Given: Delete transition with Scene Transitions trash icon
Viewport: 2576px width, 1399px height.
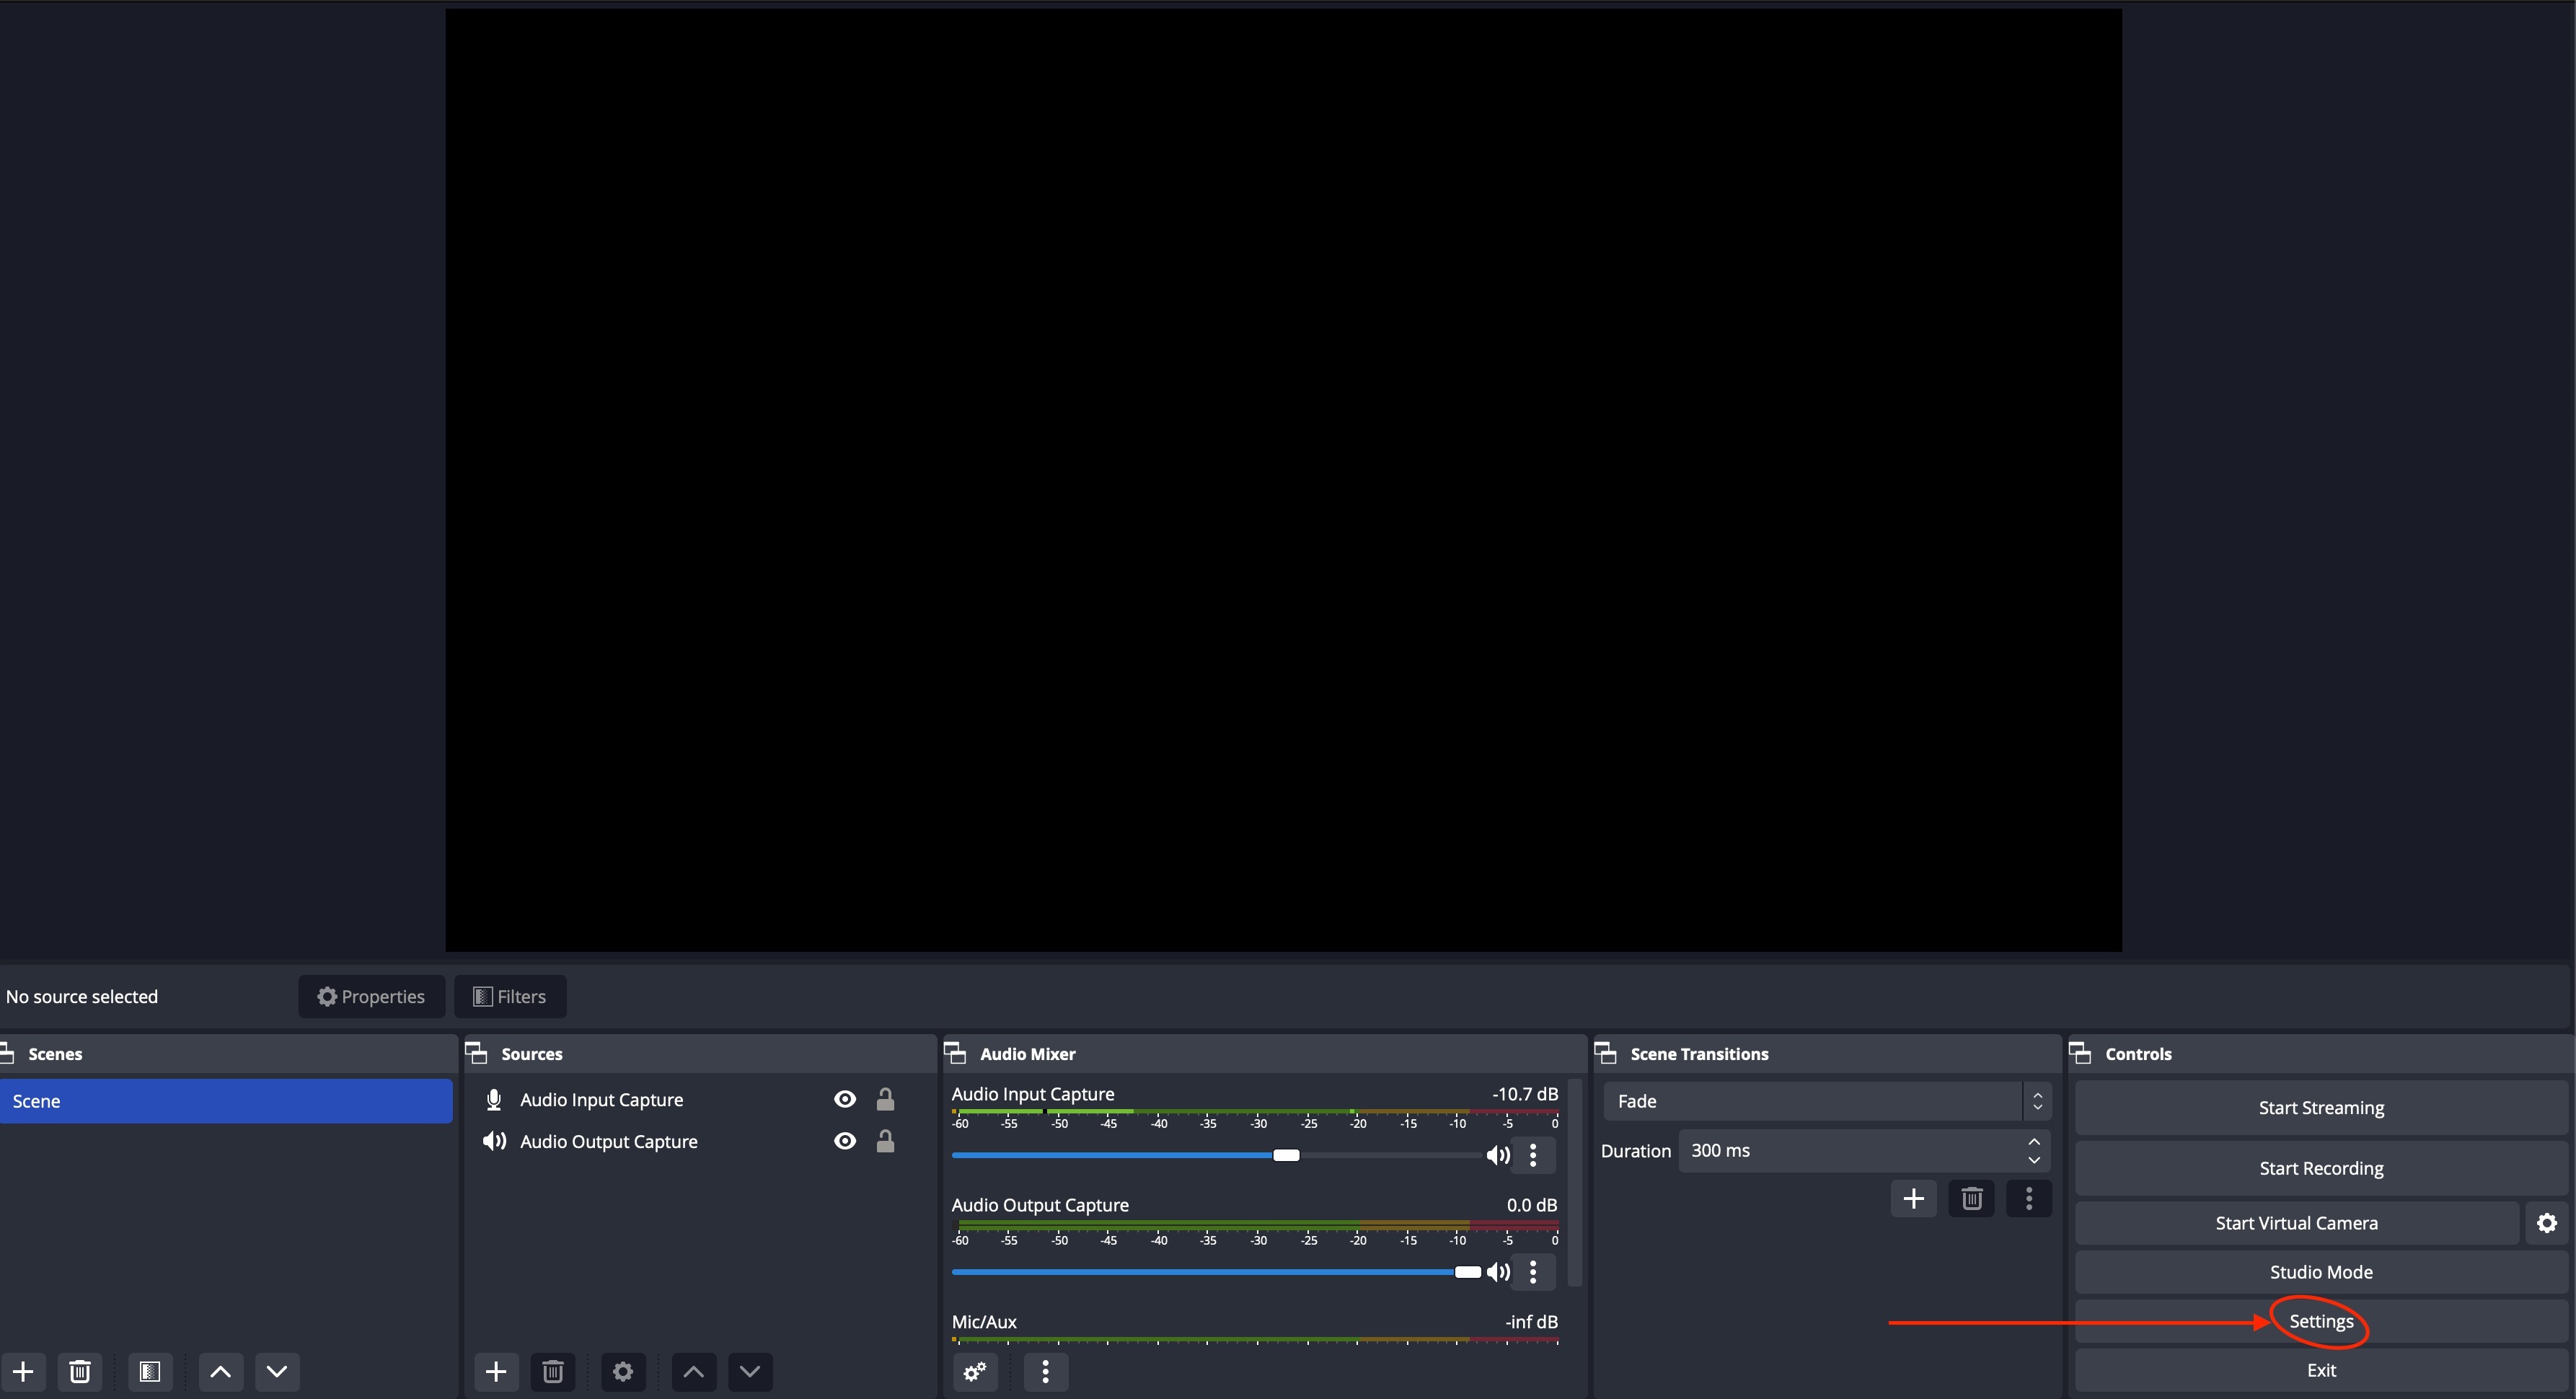Looking at the screenshot, I should (1971, 1198).
